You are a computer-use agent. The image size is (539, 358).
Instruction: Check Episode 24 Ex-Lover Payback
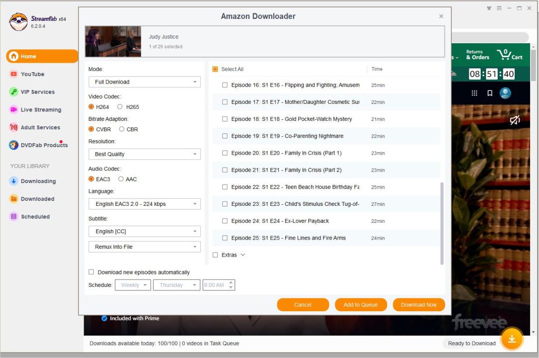[225, 221]
